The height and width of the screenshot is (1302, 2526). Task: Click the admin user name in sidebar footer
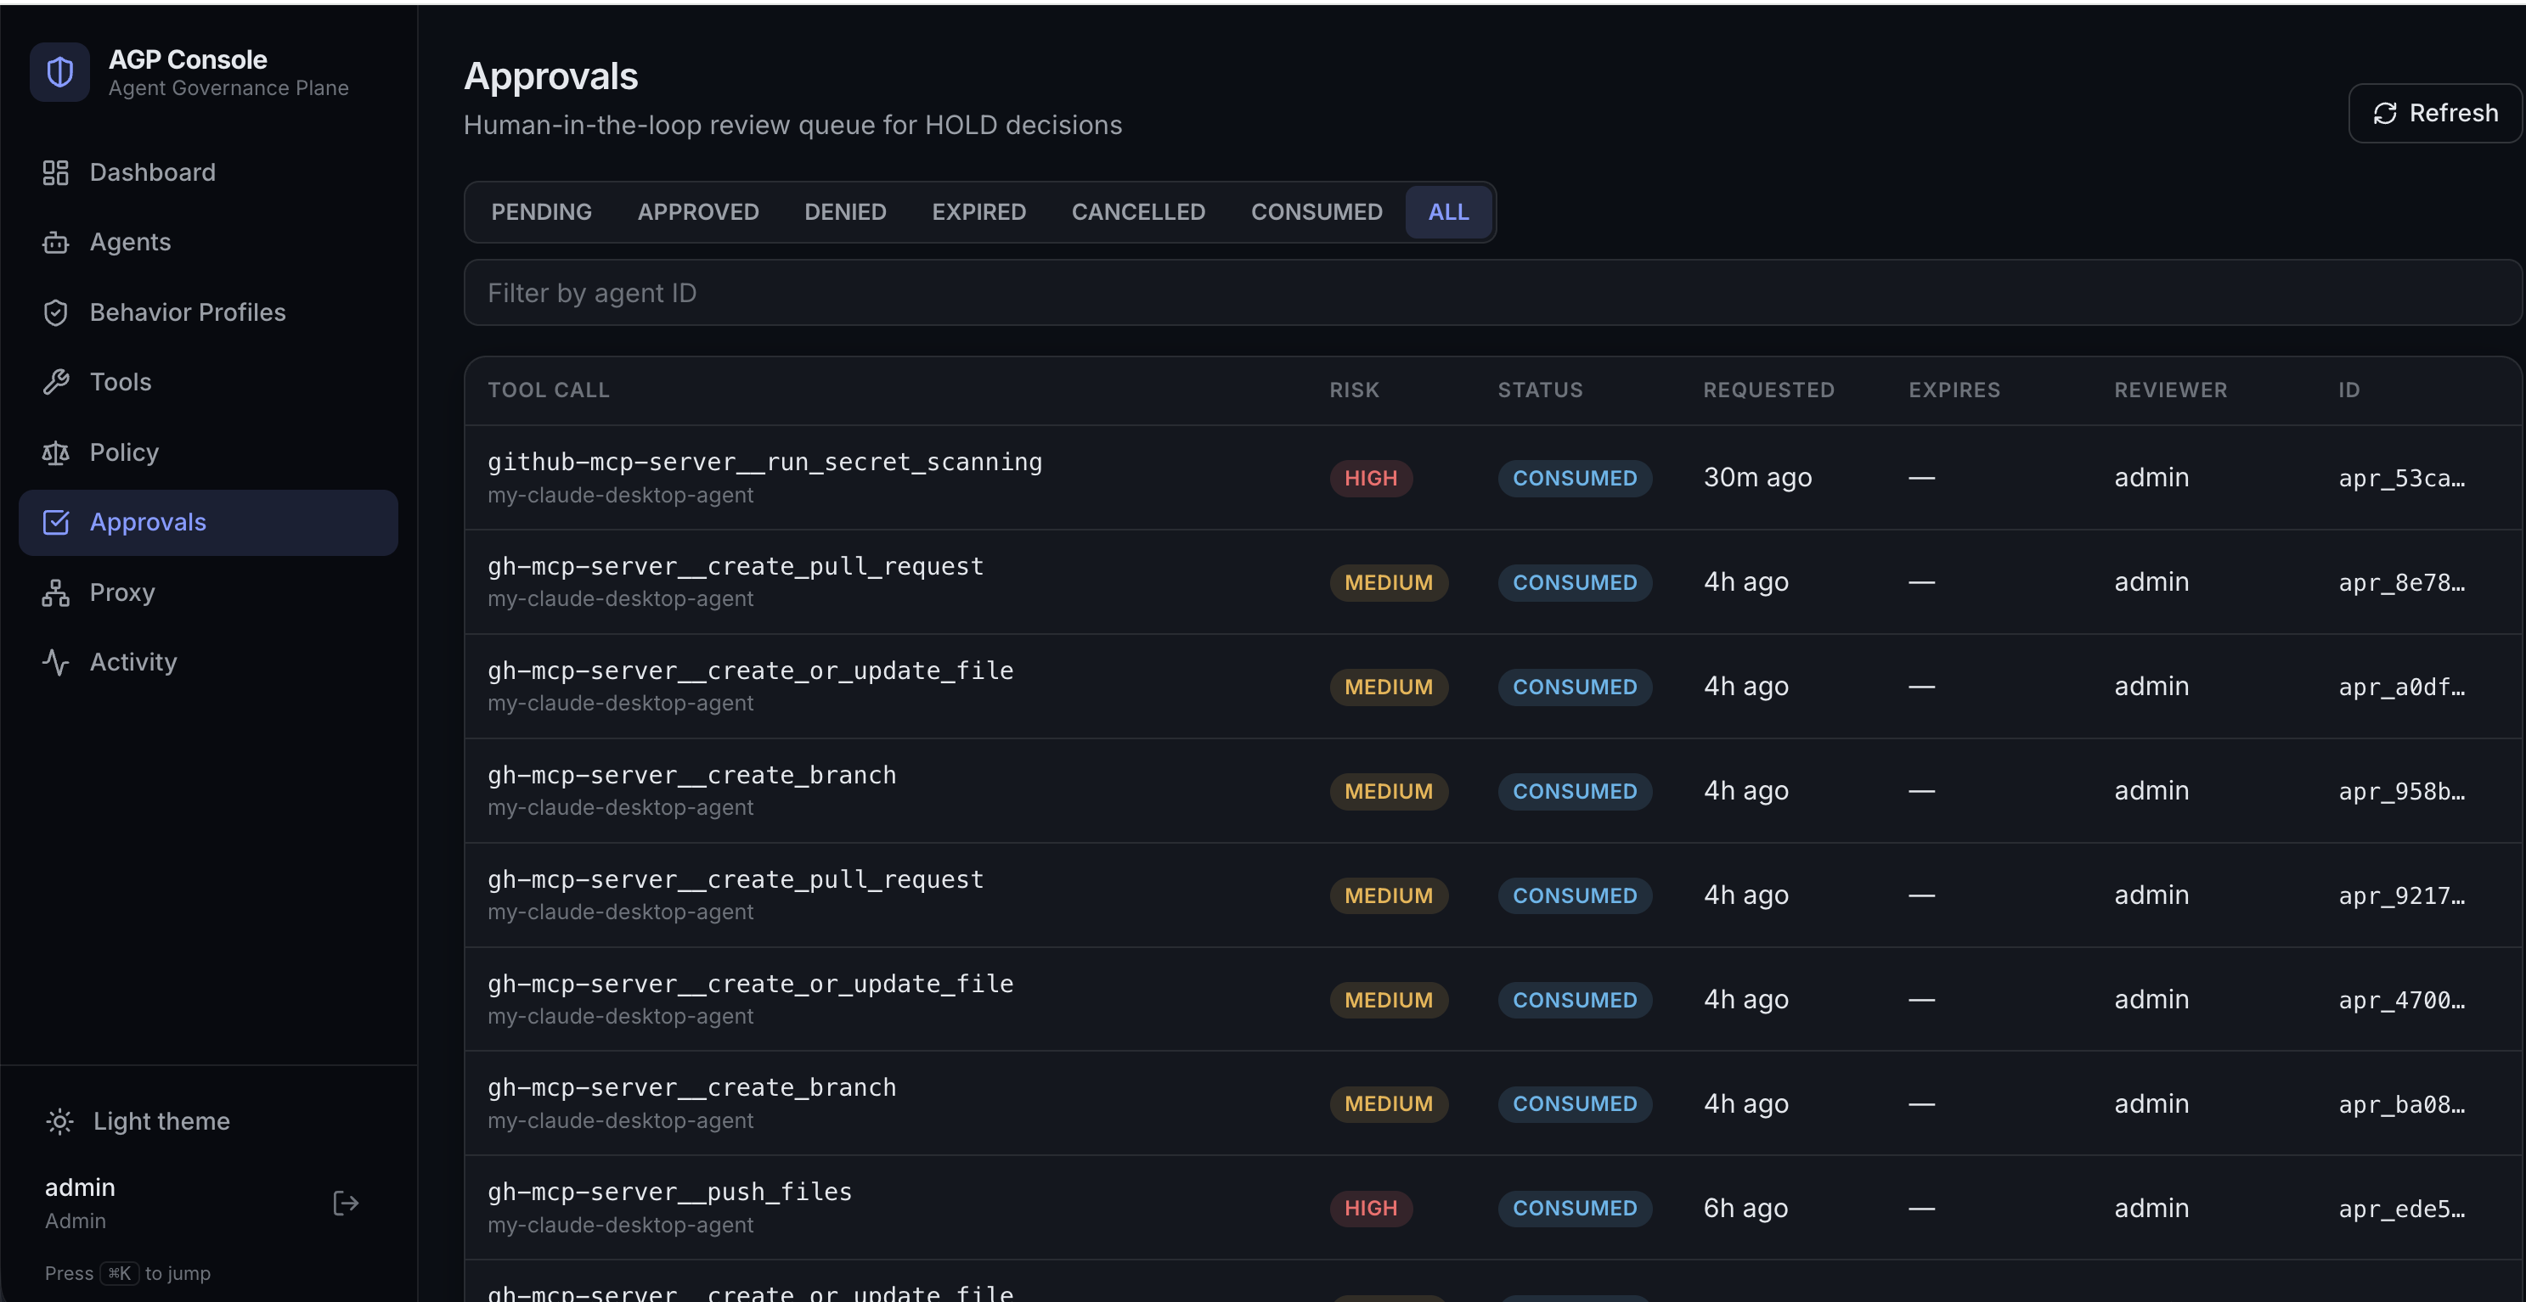[81, 1187]
